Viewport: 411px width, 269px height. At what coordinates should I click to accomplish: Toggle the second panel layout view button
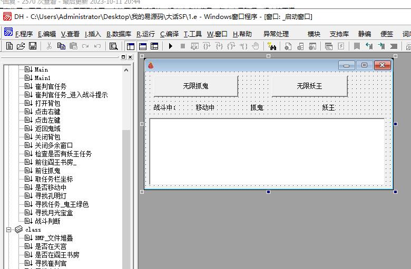point(142,46)
